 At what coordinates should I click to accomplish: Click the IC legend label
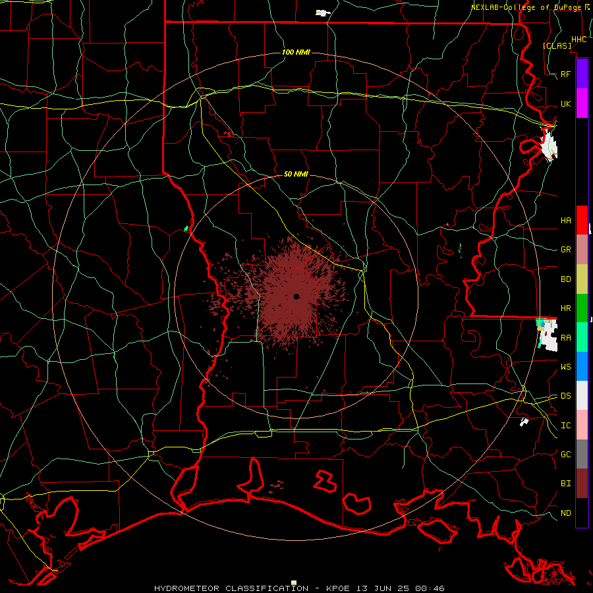coord(566,425)
